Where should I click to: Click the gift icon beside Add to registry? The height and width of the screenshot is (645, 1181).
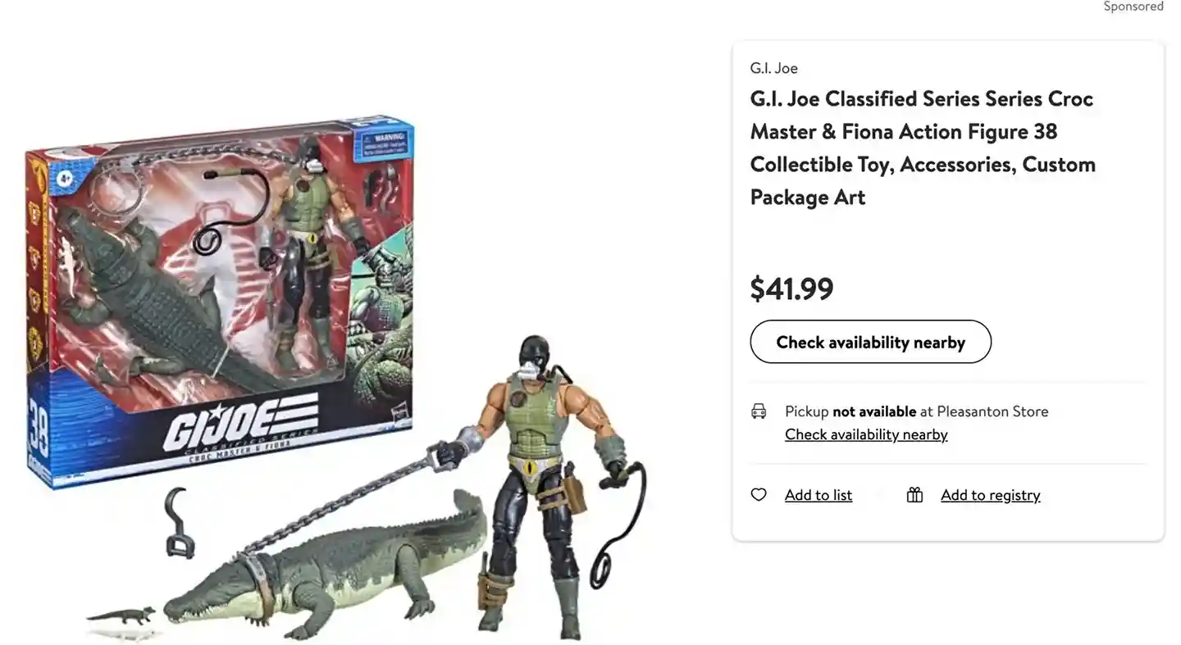914,495
